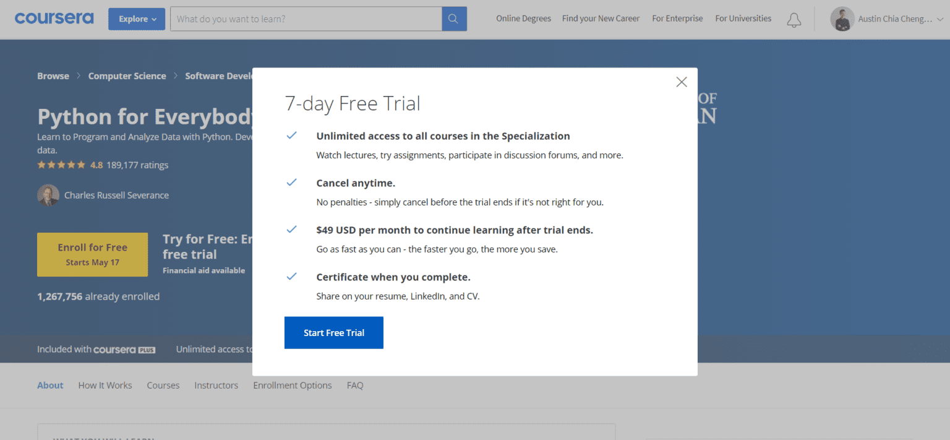
Task: Click Charles Russell Severance's instructor photo
Action: [x=48, y=195]
